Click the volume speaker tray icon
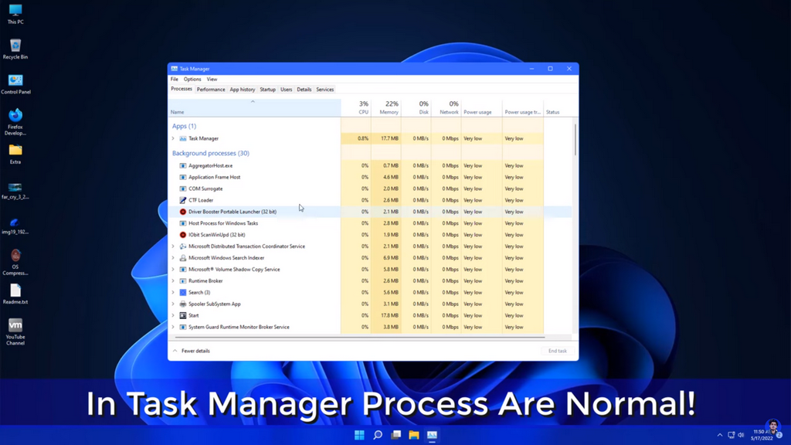Screen dimensions: 791x445 pyautogui.click(x=741, y=435)
